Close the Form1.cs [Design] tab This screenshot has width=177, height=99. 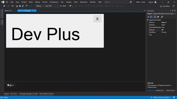35,10
